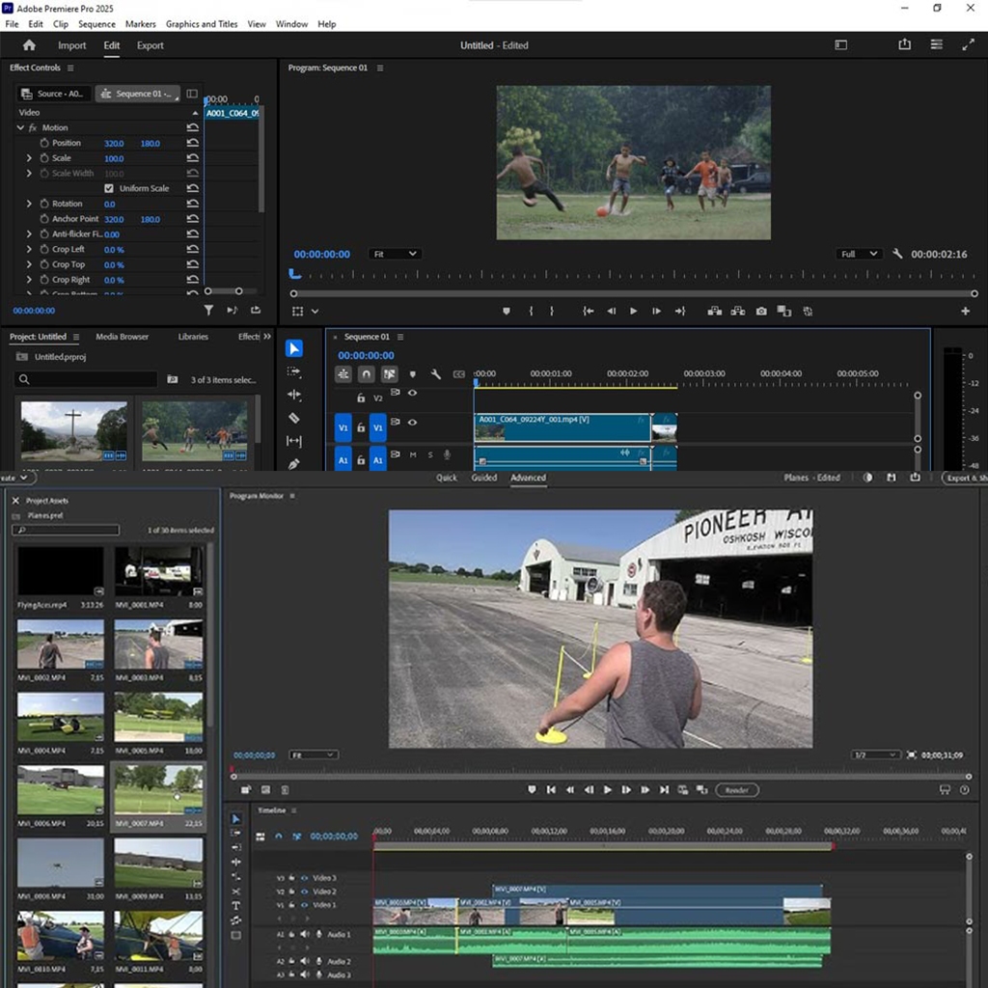Image resolution: width=988 pixels, height=988 pixels.
Task: Toggle Linked Selection in Sequence 01 timeline
Action: [x=390, y=374]
